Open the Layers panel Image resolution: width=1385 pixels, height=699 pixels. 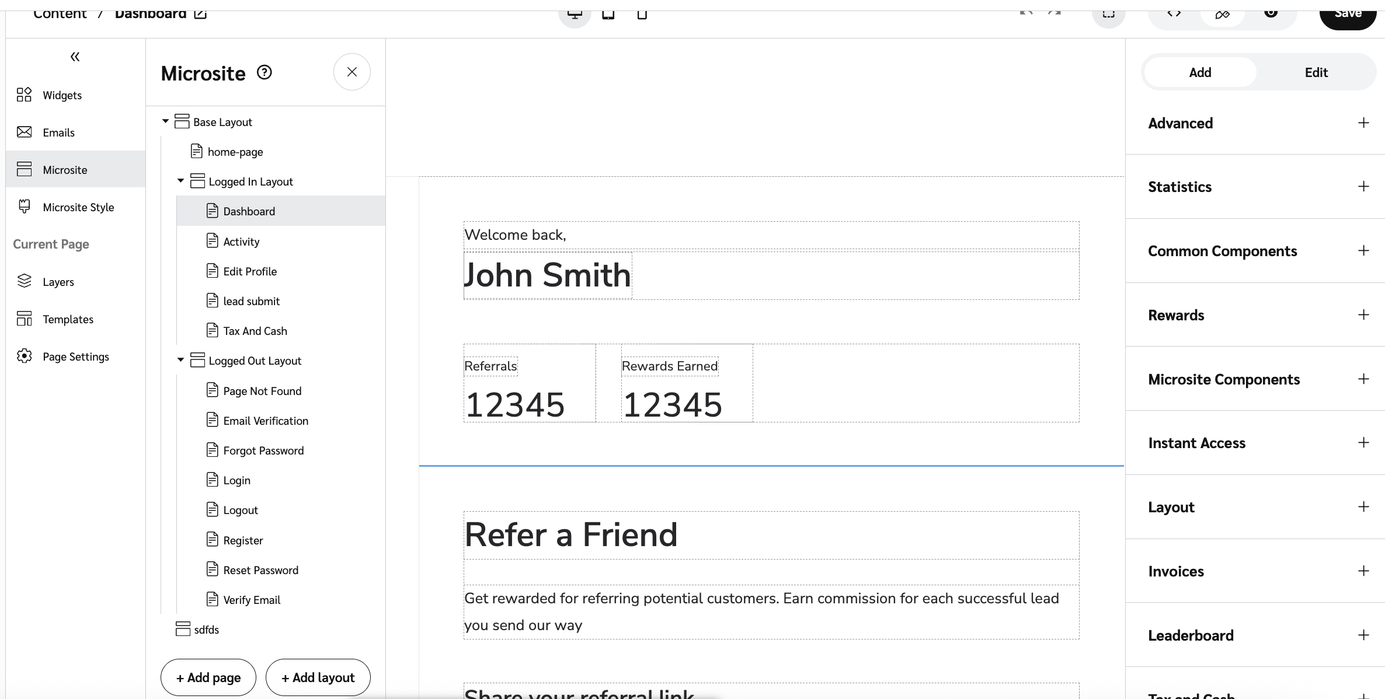pos(58,282)
